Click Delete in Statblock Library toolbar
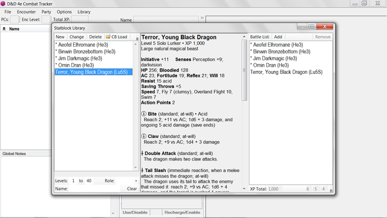Image resolution: width=387 pixels, height=218 pixels. click(x=96, y=37)
